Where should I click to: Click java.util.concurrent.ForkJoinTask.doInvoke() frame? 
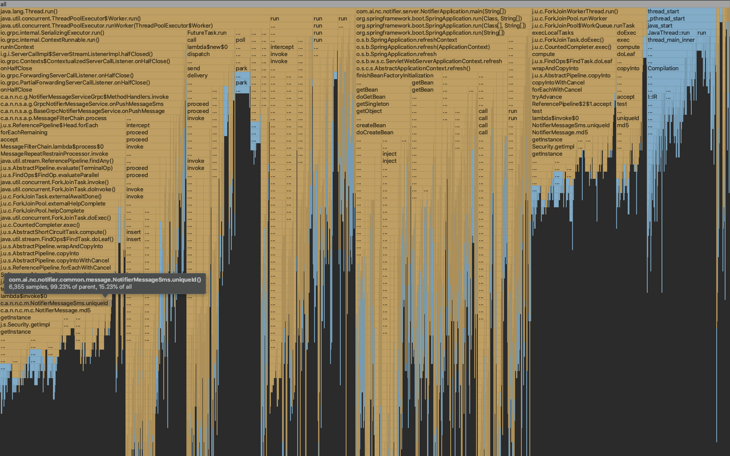click(63, 189)
